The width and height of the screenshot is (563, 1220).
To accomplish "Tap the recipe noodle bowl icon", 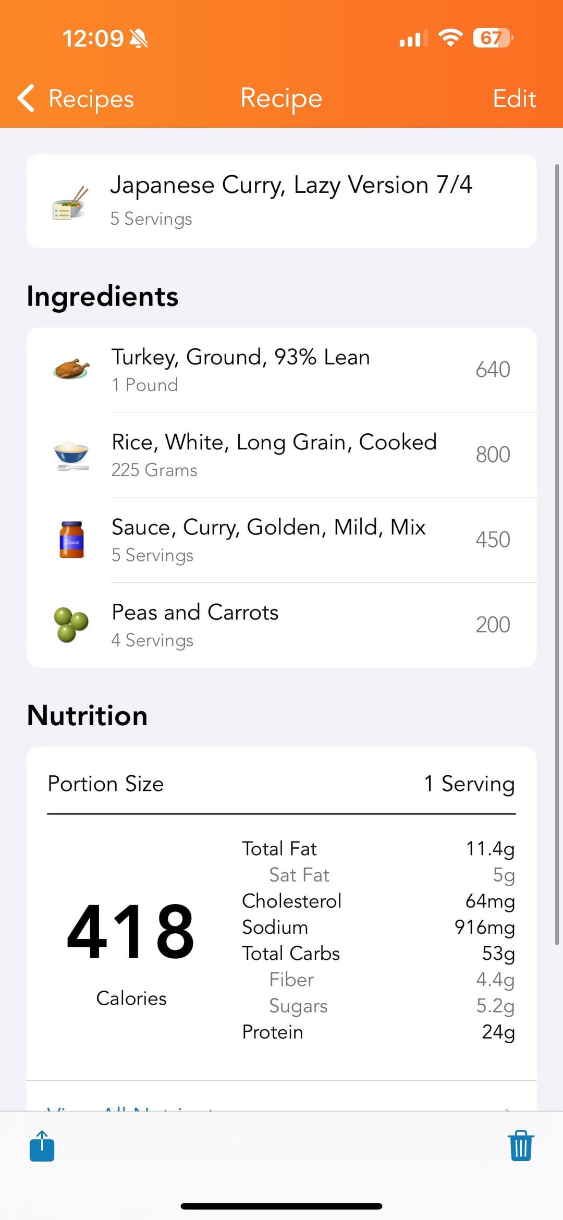I will point(70,202).
